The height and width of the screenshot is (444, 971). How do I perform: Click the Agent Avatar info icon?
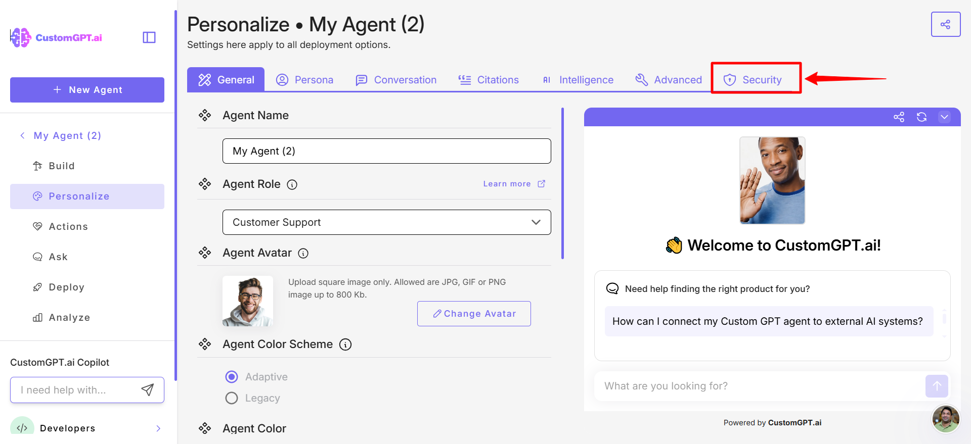coord(303,253)
